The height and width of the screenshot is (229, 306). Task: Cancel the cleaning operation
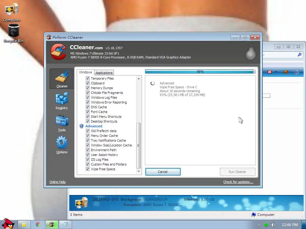163,172
